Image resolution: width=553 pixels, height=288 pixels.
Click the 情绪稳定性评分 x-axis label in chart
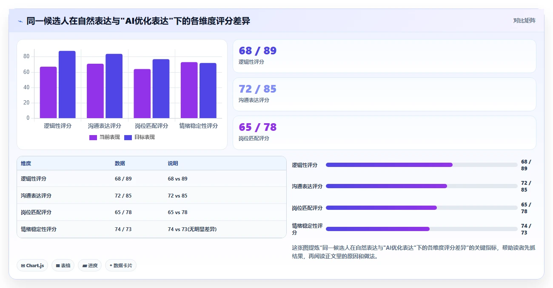tap(199, 126)
